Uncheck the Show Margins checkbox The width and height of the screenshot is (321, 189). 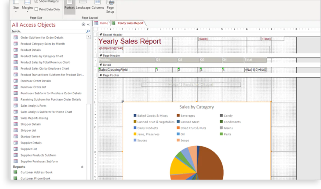click(36, 1)
